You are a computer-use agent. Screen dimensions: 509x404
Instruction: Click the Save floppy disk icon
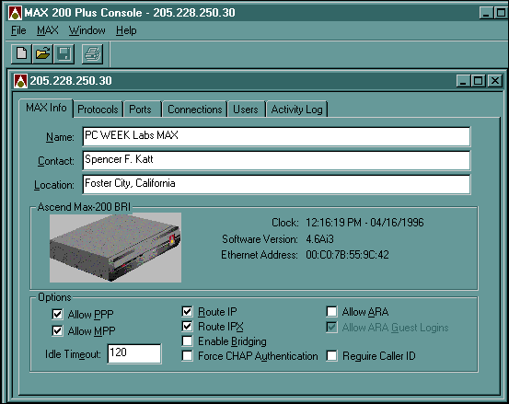click(64, 54)
